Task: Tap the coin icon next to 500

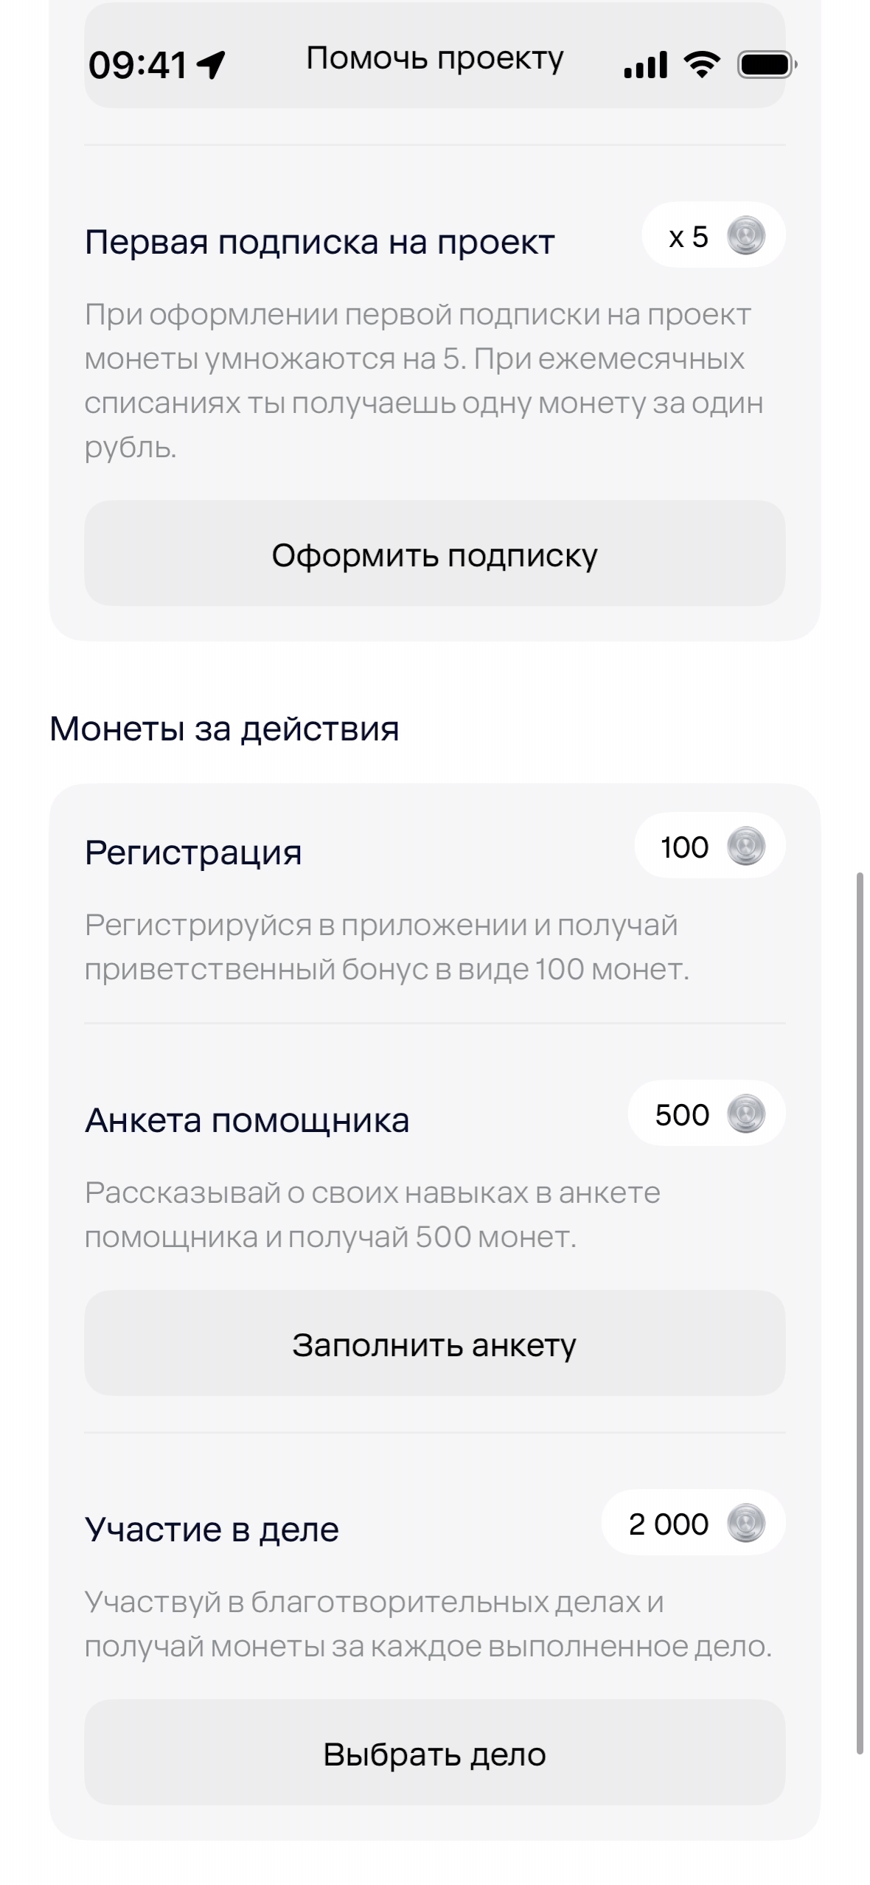Action: click(745, 1114)
